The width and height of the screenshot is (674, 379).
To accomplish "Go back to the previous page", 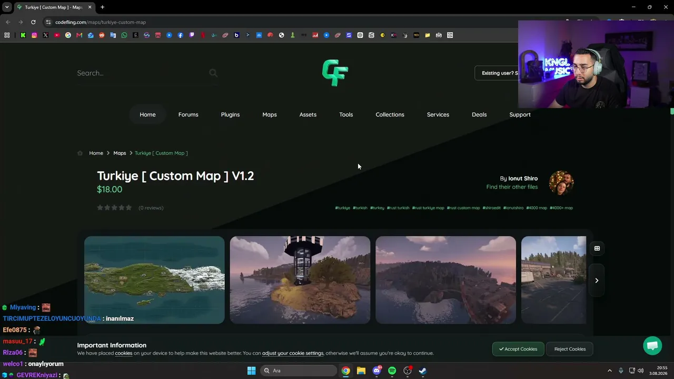I will 8,22.
